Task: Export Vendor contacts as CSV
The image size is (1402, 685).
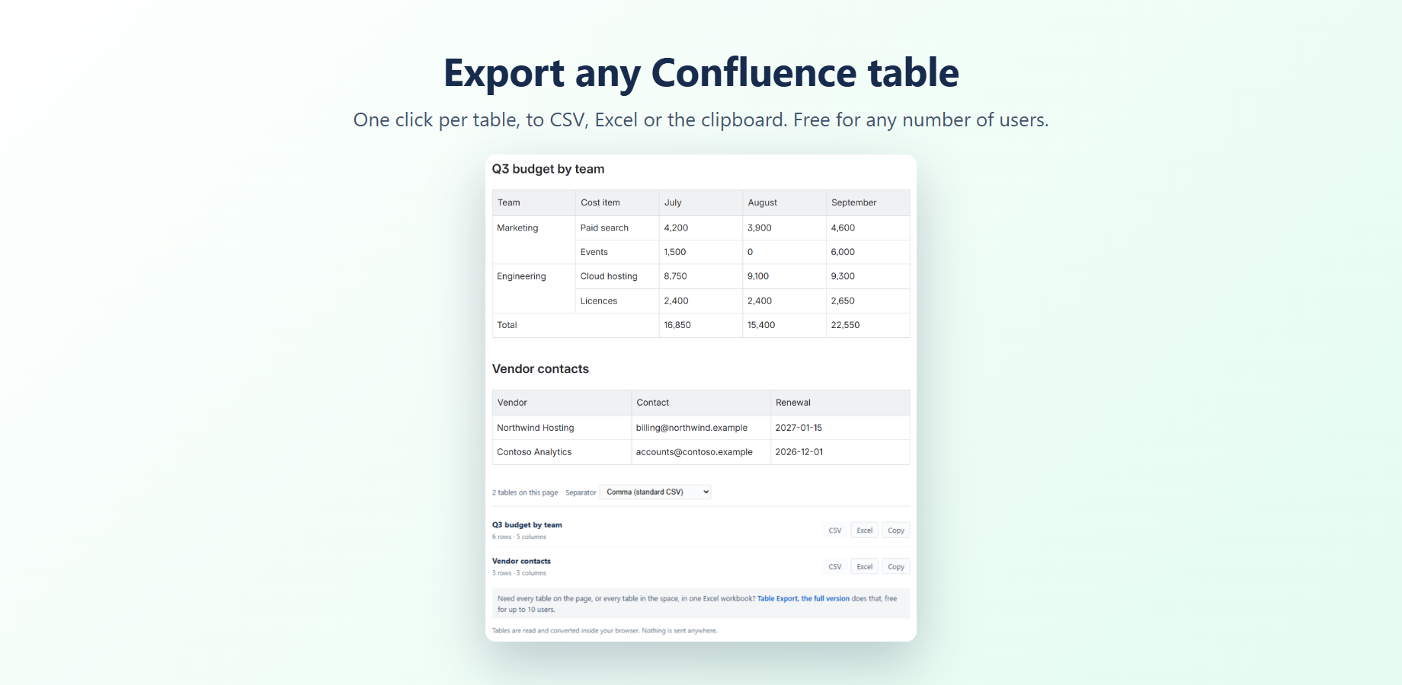Action: point(835,567)
